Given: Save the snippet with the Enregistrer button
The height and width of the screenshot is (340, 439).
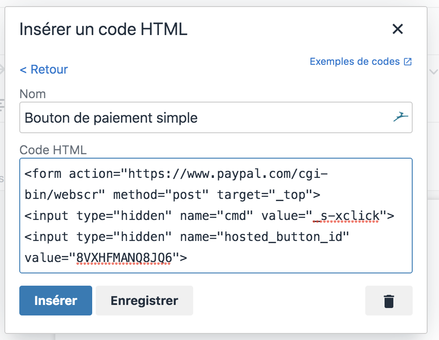Looking at the screenshot, I should [144, 301].
